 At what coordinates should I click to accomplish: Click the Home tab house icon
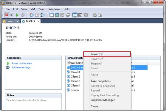4,21
